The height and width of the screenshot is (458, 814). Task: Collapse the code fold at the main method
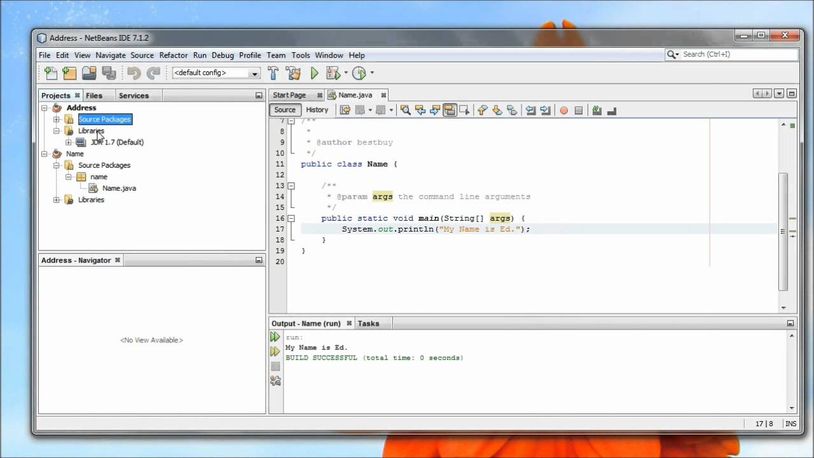point(291,218)
